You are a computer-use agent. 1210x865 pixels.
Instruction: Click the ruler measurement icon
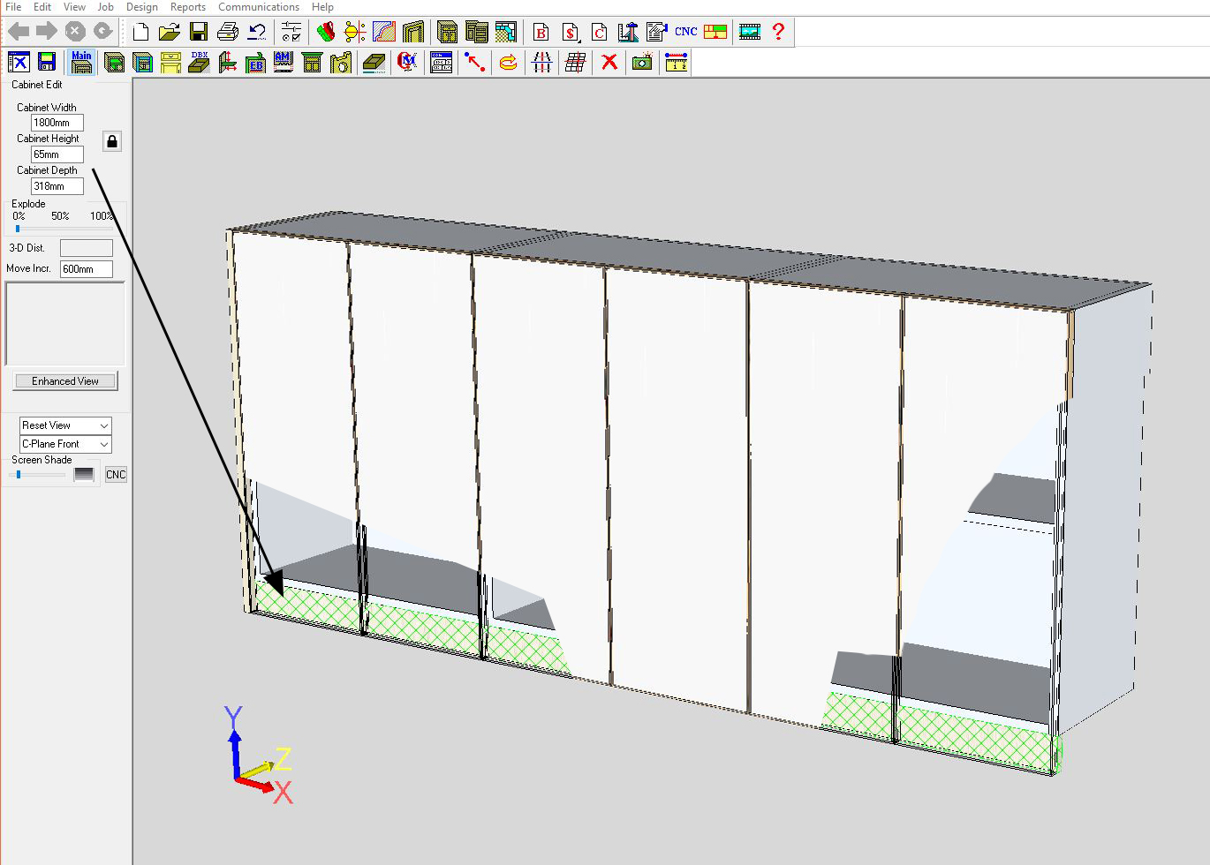point(677,62)
